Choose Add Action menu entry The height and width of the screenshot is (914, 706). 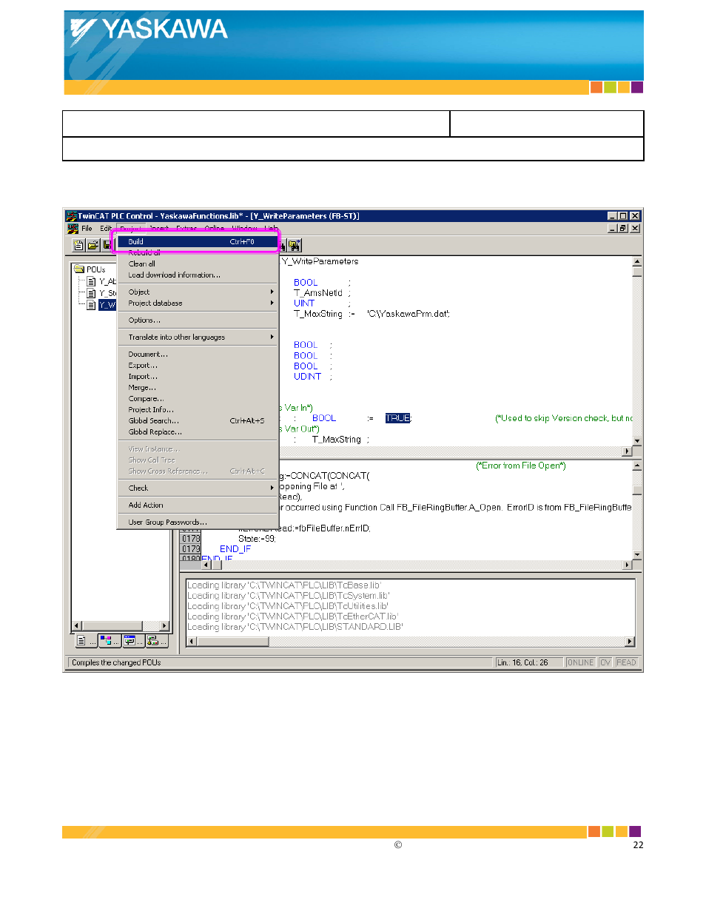coord(198,505)
